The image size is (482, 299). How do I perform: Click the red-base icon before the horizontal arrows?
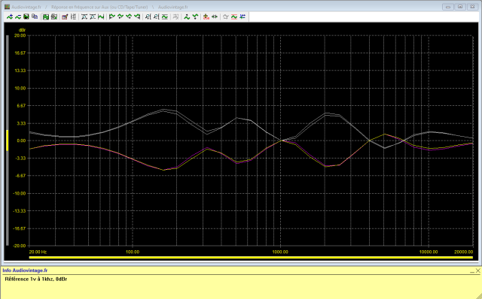(206, 17)
